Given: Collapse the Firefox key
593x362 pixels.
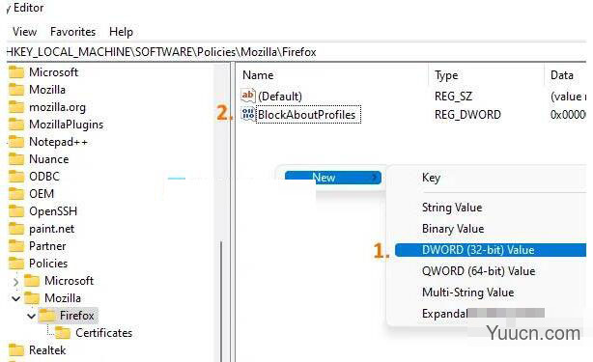Looking at the screenshot, I should click(32, 316).
